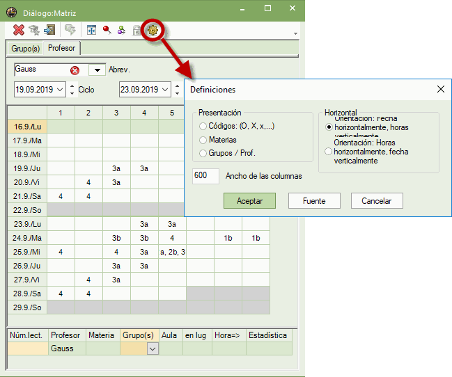Click the Materia column header
The width and height of the screenshot is (452, 377).
[x=103, y=335]
